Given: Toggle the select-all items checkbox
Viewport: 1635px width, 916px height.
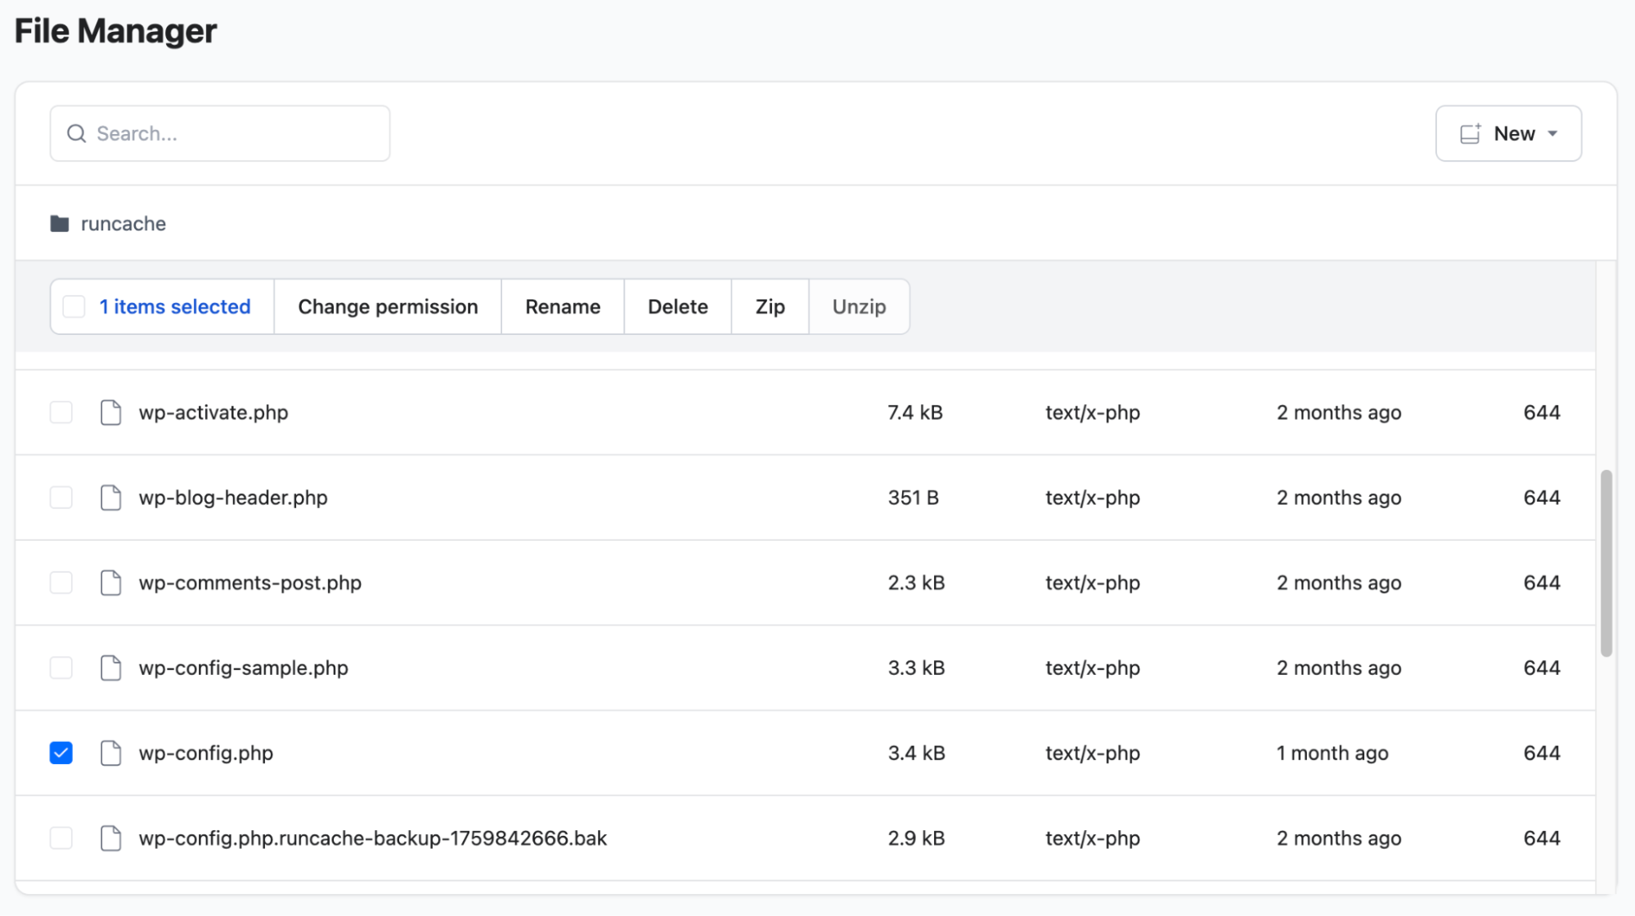Looking at the screenshot, I should (x=74, y=306).
